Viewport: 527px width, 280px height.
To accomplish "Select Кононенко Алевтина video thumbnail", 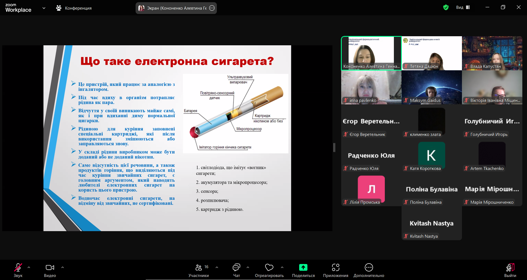I will coord(371,53).
